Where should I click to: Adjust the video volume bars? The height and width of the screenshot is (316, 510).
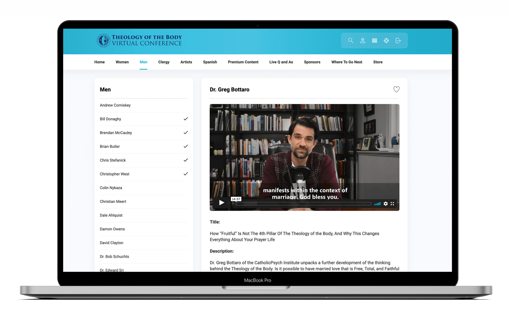(377, 204)
